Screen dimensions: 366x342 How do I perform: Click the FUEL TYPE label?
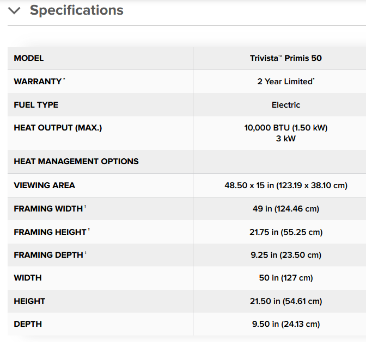(36, 105)
